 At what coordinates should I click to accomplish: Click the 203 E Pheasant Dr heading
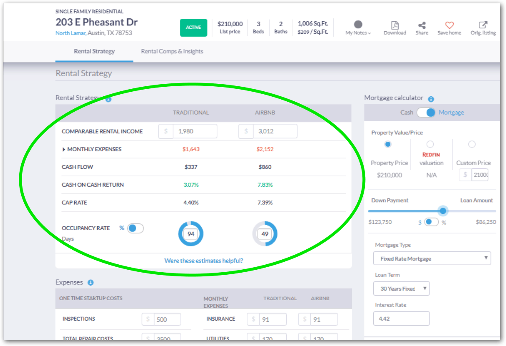tap(96, 22)
